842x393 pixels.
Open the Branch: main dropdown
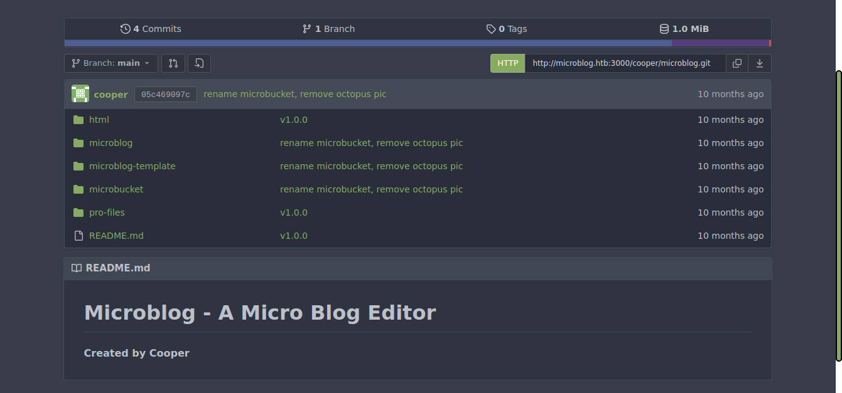coord(111,63)
